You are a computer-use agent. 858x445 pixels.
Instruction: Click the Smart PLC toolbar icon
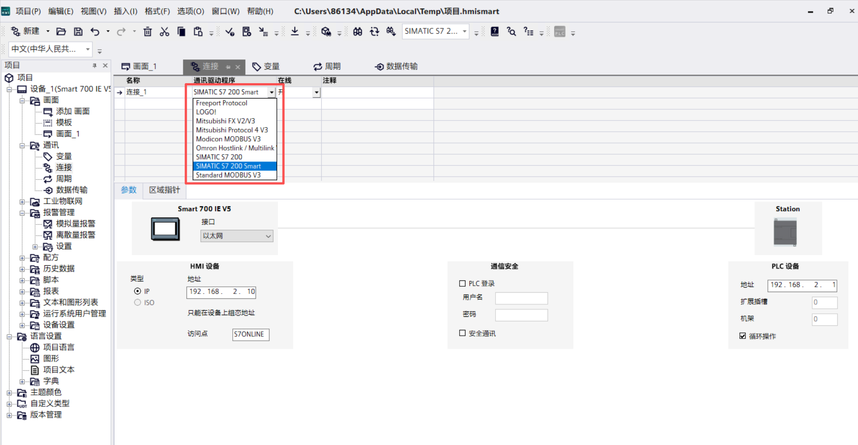(560, 31)
